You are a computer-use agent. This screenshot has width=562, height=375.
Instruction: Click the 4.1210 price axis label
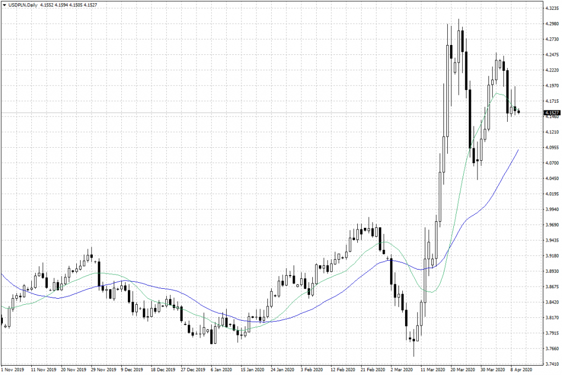(552, 132)
